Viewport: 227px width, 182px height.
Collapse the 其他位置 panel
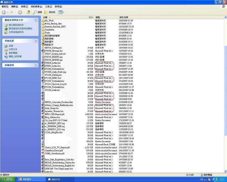36,41
